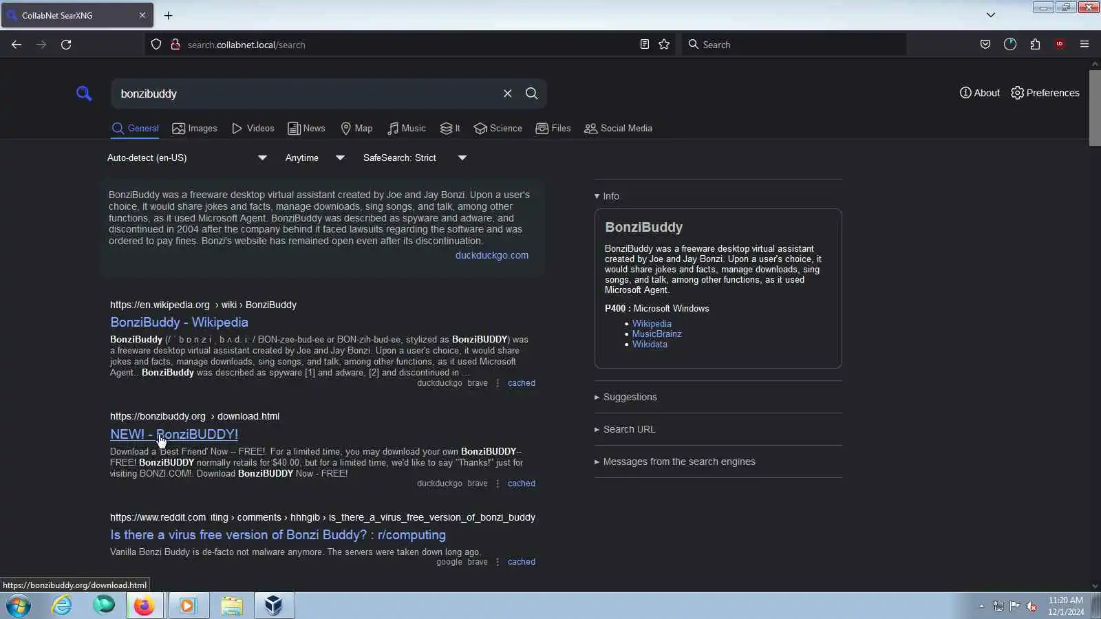Open VirtualBox cube taskbar icon
Image resolution: width=1101 pixels, height=619 pixels.
(274, 606)
